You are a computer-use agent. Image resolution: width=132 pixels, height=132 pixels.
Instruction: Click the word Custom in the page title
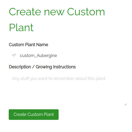86,12
